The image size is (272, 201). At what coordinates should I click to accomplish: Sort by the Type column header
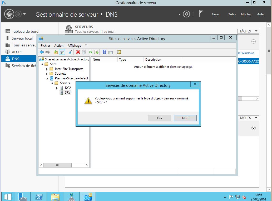(130, 59)
